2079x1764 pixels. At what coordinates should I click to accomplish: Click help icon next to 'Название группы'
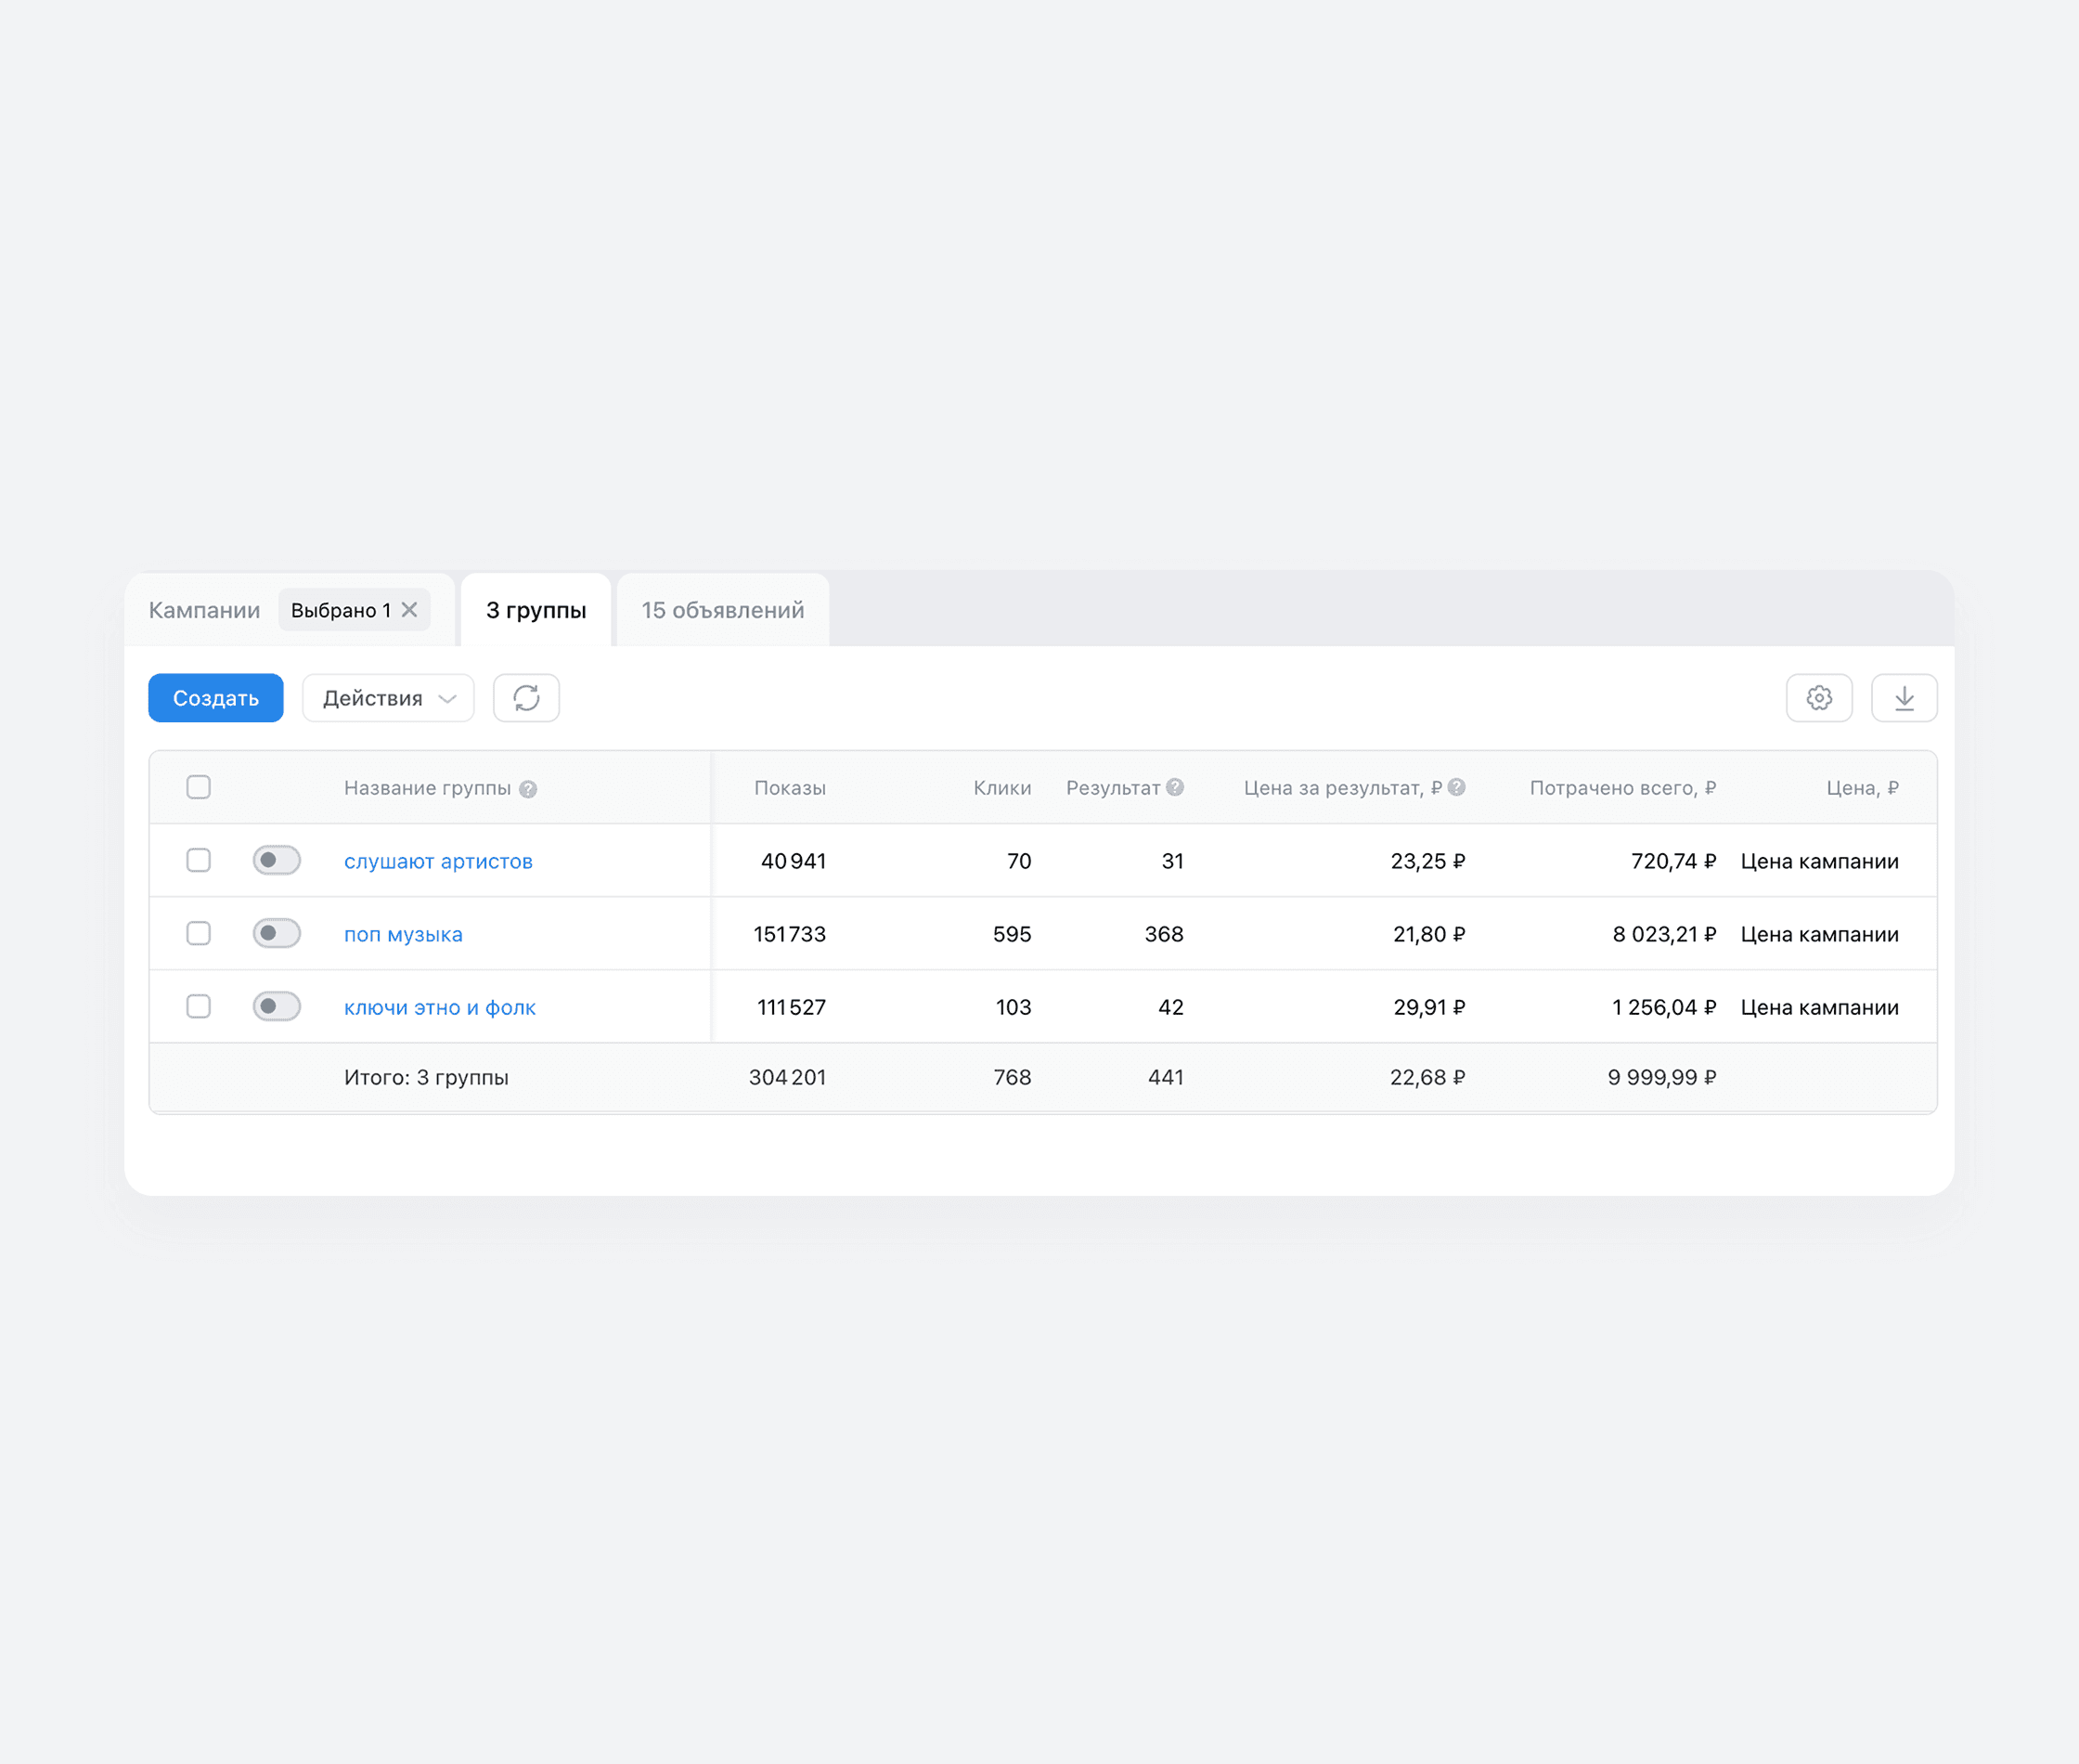point(528,789)
